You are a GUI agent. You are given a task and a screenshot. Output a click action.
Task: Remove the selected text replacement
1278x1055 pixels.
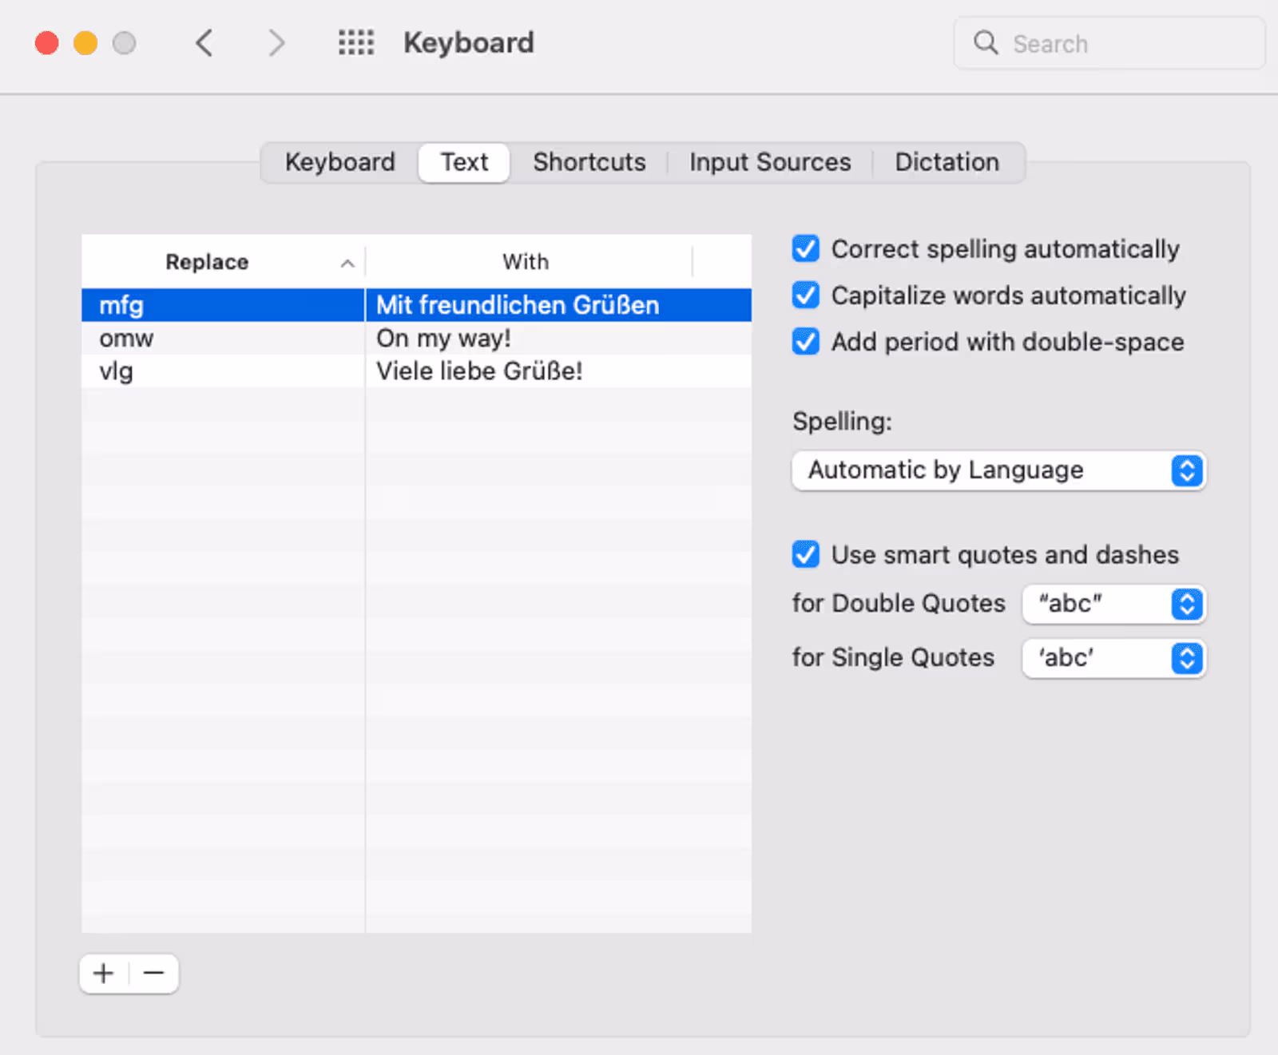(x=154, y=973)
